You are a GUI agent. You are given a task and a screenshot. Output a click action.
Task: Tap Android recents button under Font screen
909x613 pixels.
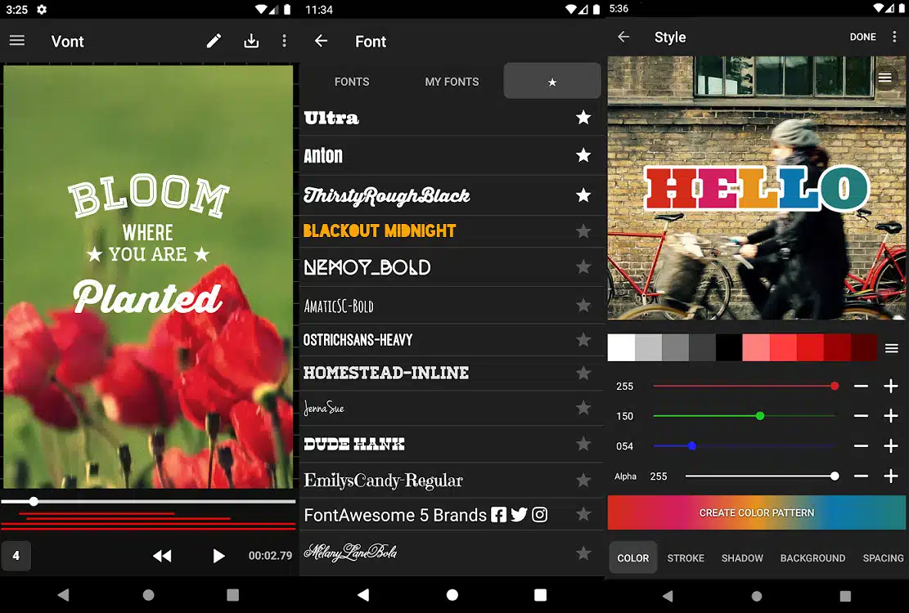point(540,594)
